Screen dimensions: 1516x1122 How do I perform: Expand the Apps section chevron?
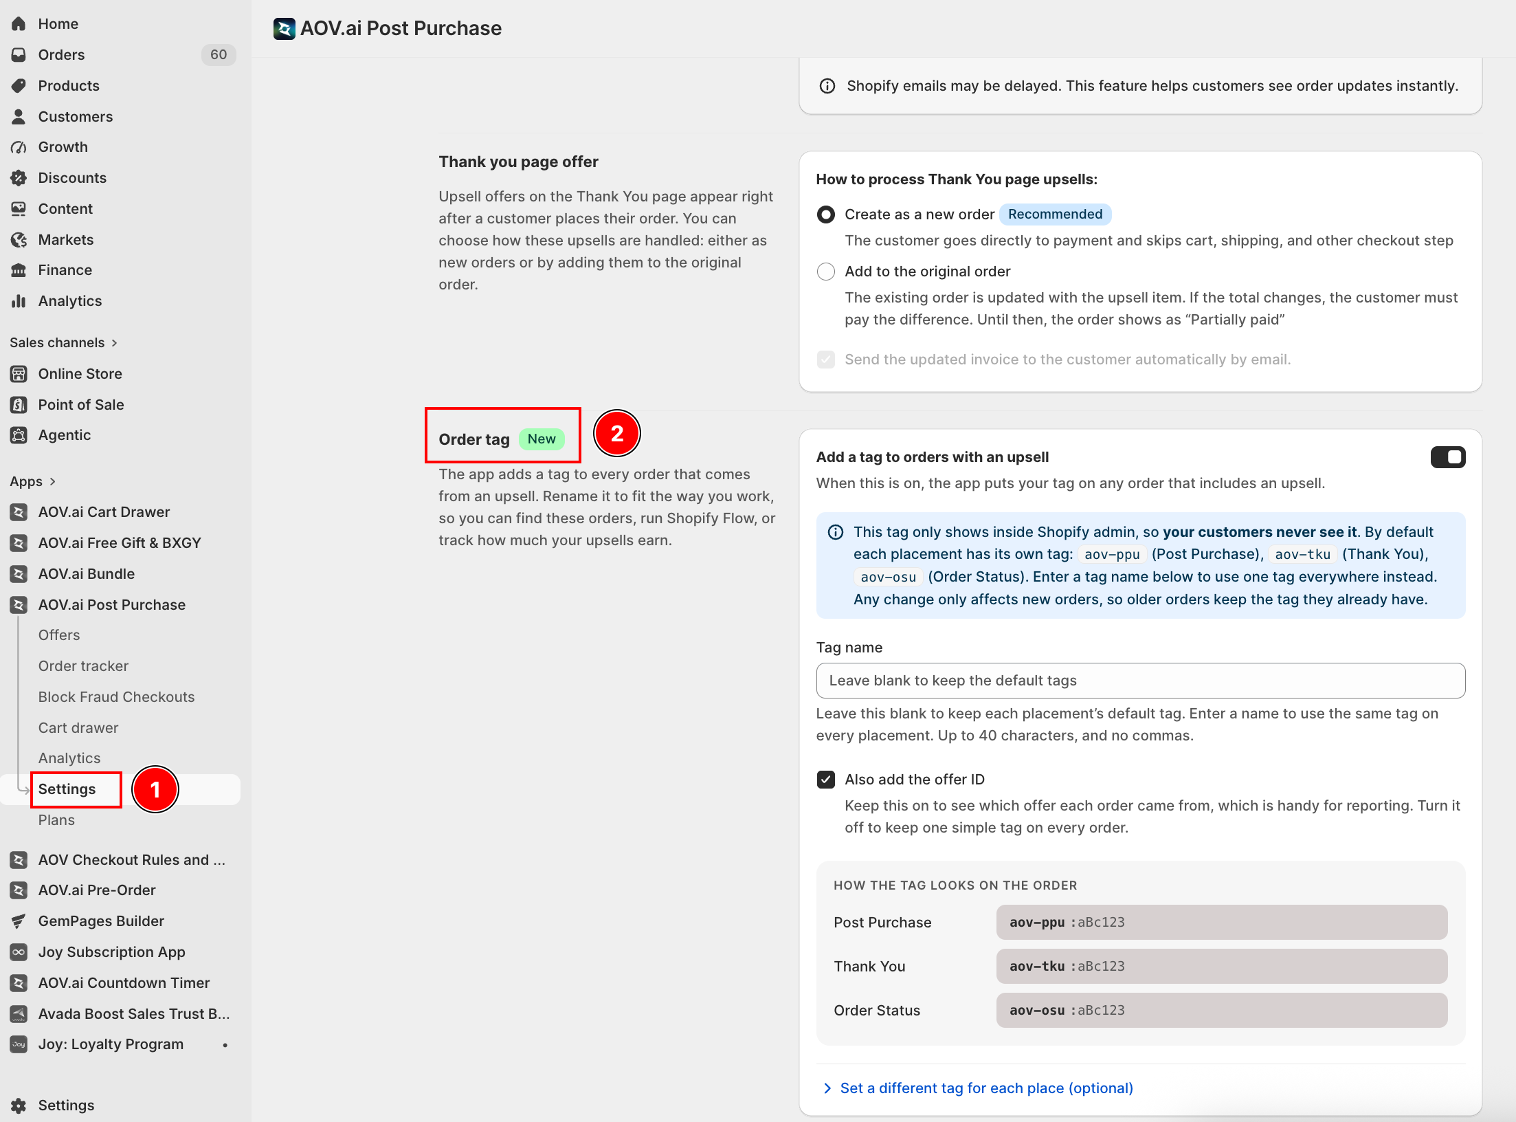point(52,482)
